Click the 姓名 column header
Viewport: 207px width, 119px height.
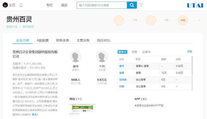(x=122, y=59)
